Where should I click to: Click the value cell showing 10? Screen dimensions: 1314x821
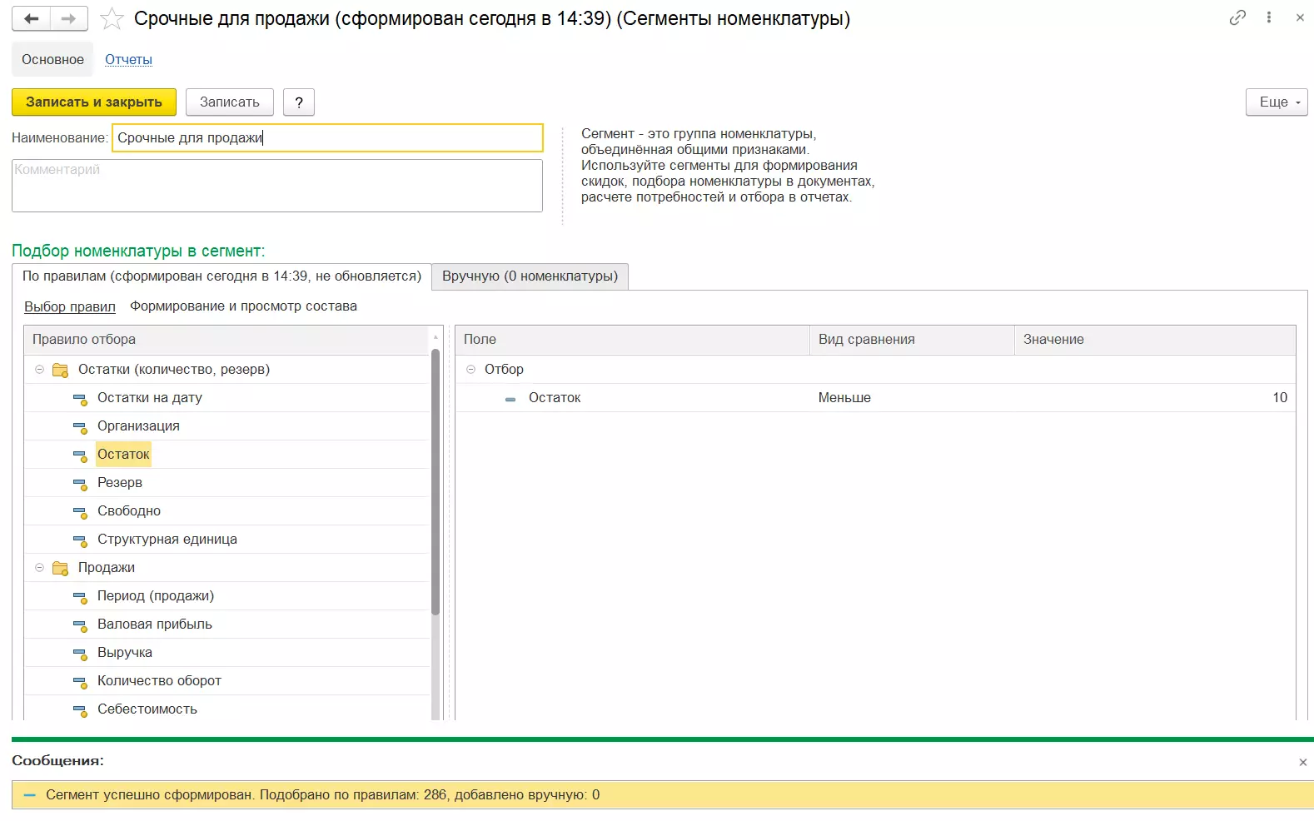click(x=1155, y=398)
